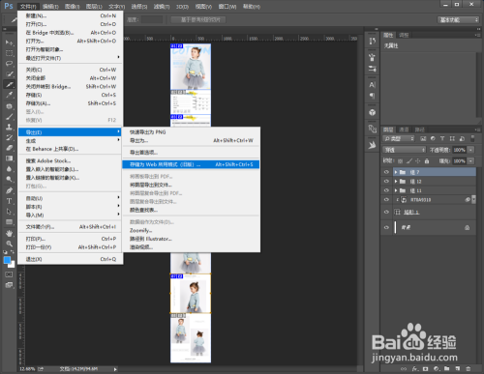
Task: Open the History panel icon in the dock
Action: [373, 42]
